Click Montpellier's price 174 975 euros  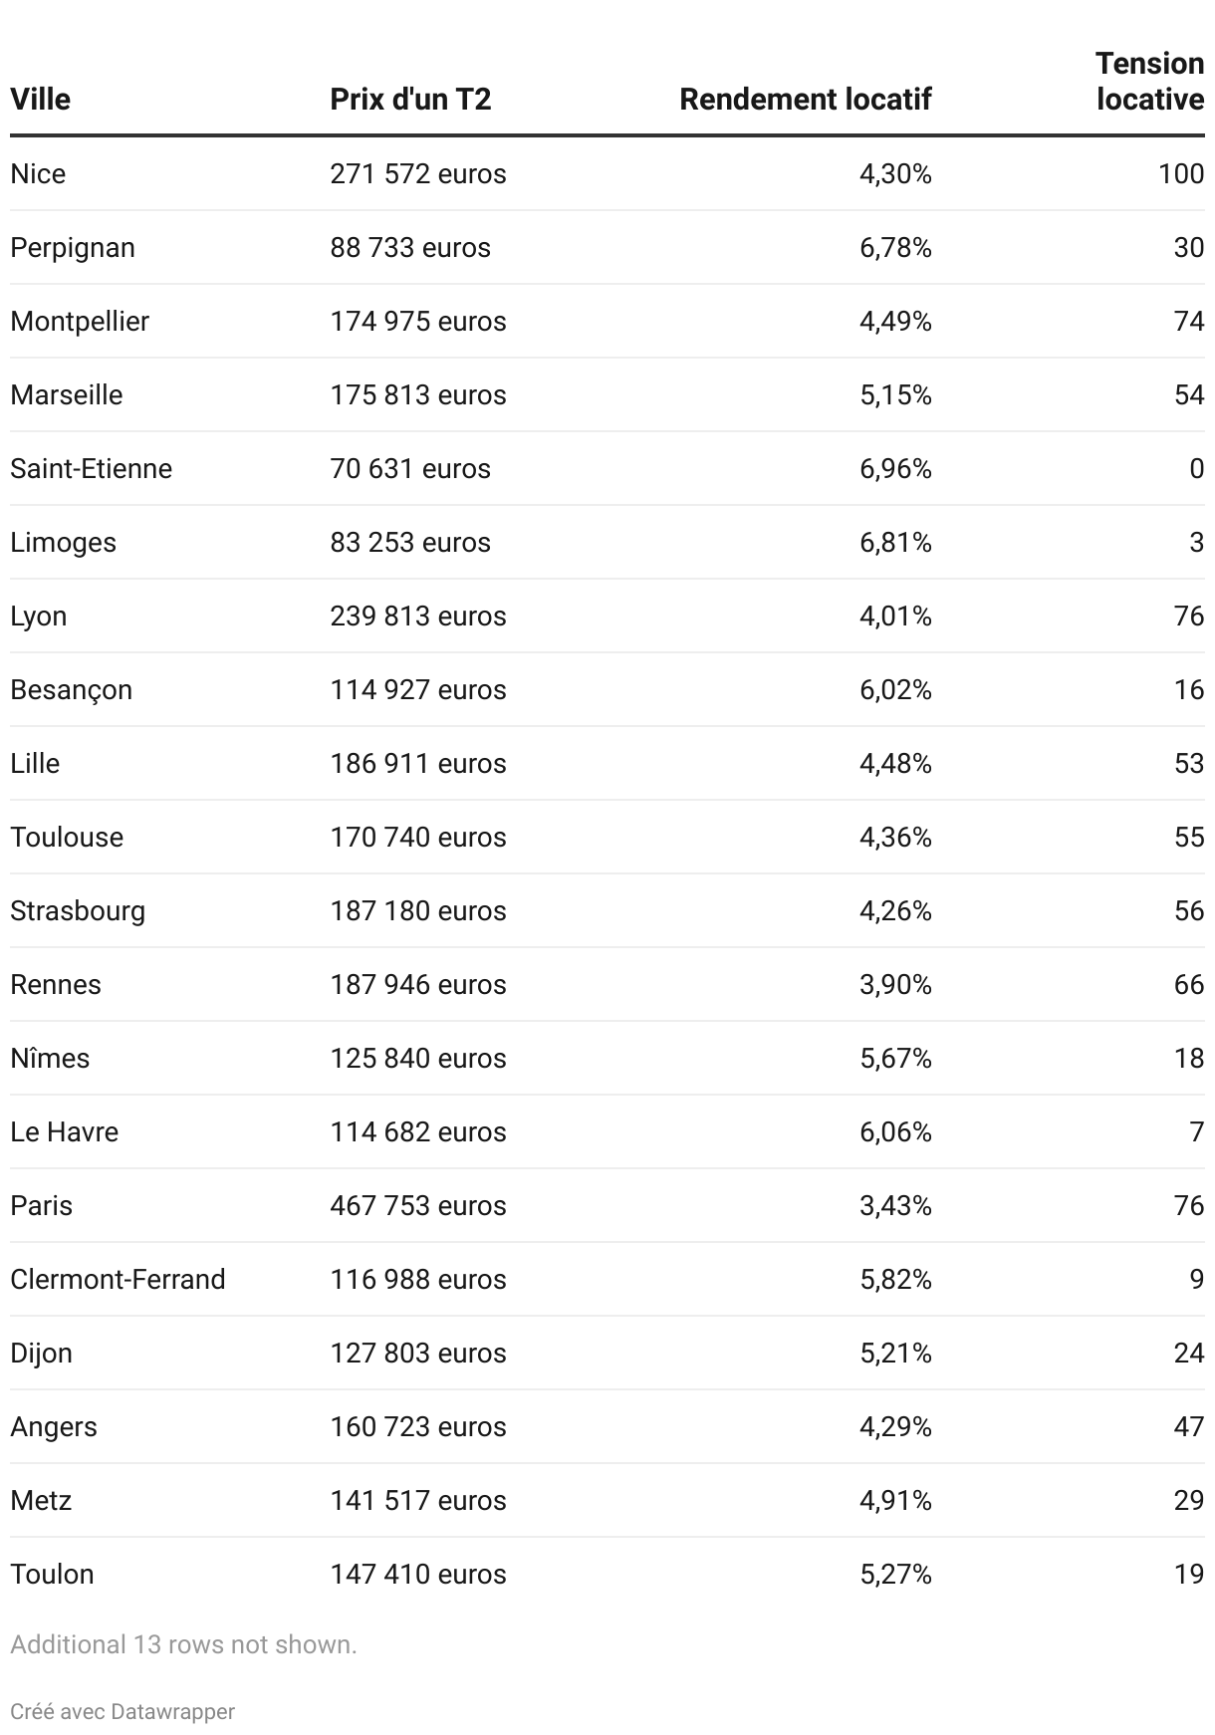pyautogui.click(x=418, y=321)
